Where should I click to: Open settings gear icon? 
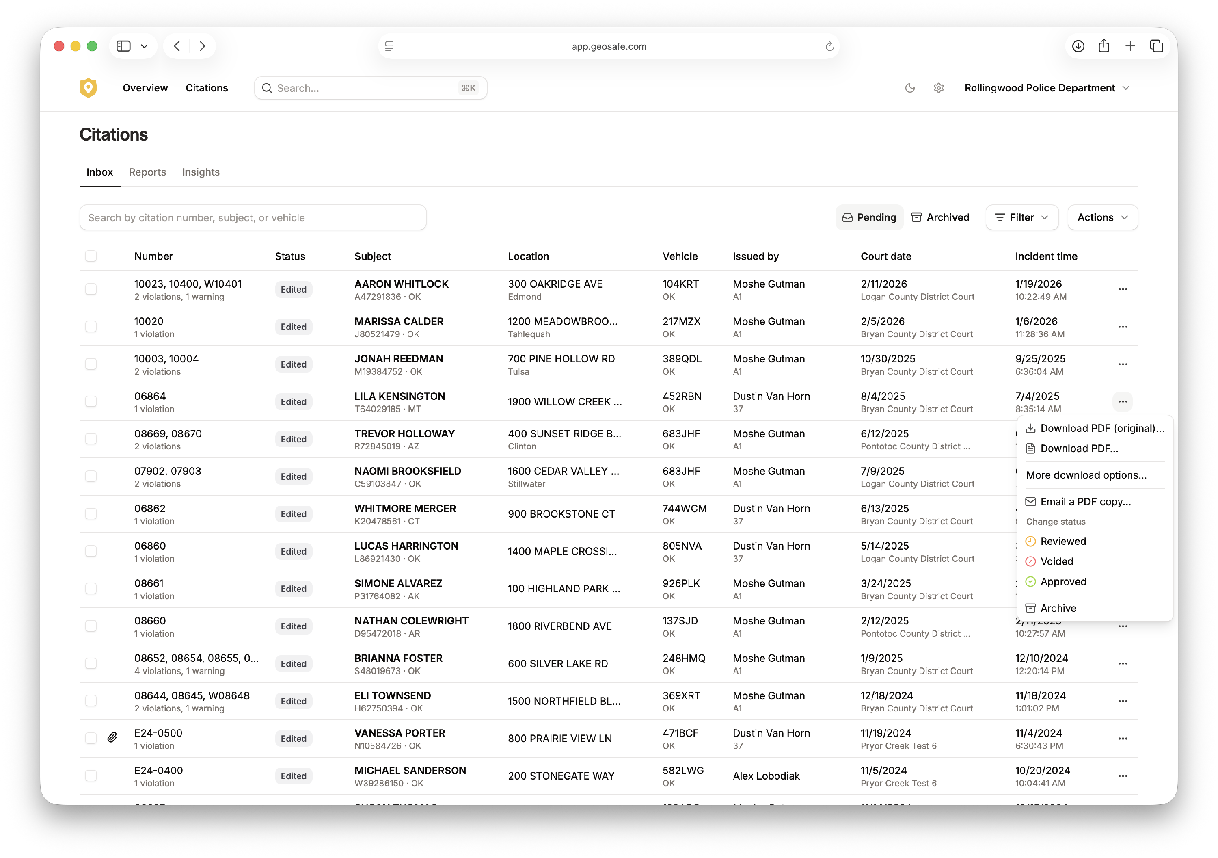click(x=938, y=88)
